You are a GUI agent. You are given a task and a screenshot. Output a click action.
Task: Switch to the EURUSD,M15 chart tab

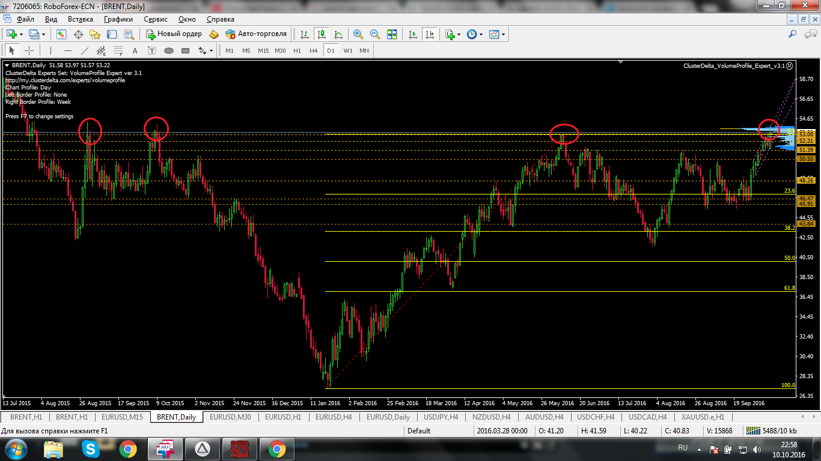point(122,417)
